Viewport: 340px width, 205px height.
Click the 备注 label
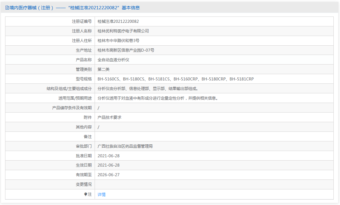click(88, 137)
